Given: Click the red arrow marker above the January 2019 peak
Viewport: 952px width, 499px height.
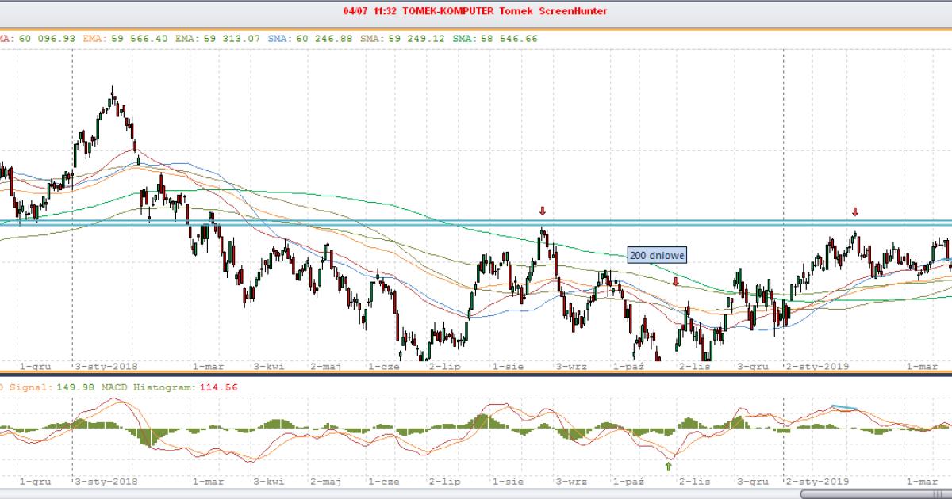Looking at the screenshot, I should [x=855, y=211].
